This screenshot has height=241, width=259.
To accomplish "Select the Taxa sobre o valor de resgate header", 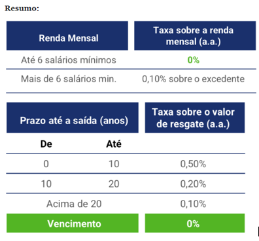I will point(195,118).
